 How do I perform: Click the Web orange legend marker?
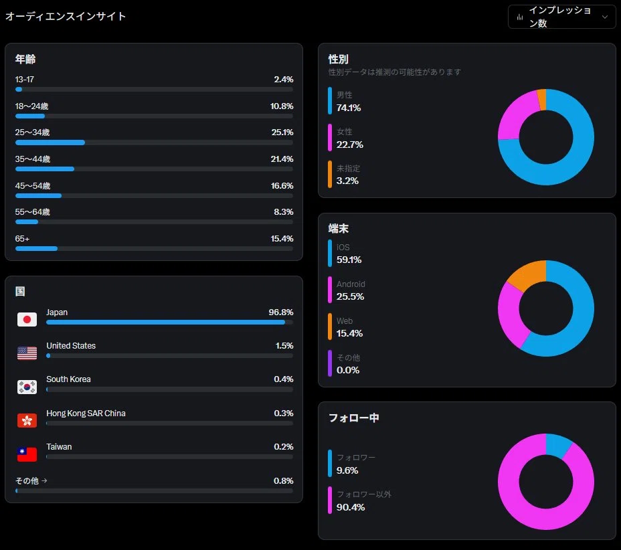point(330,327)
